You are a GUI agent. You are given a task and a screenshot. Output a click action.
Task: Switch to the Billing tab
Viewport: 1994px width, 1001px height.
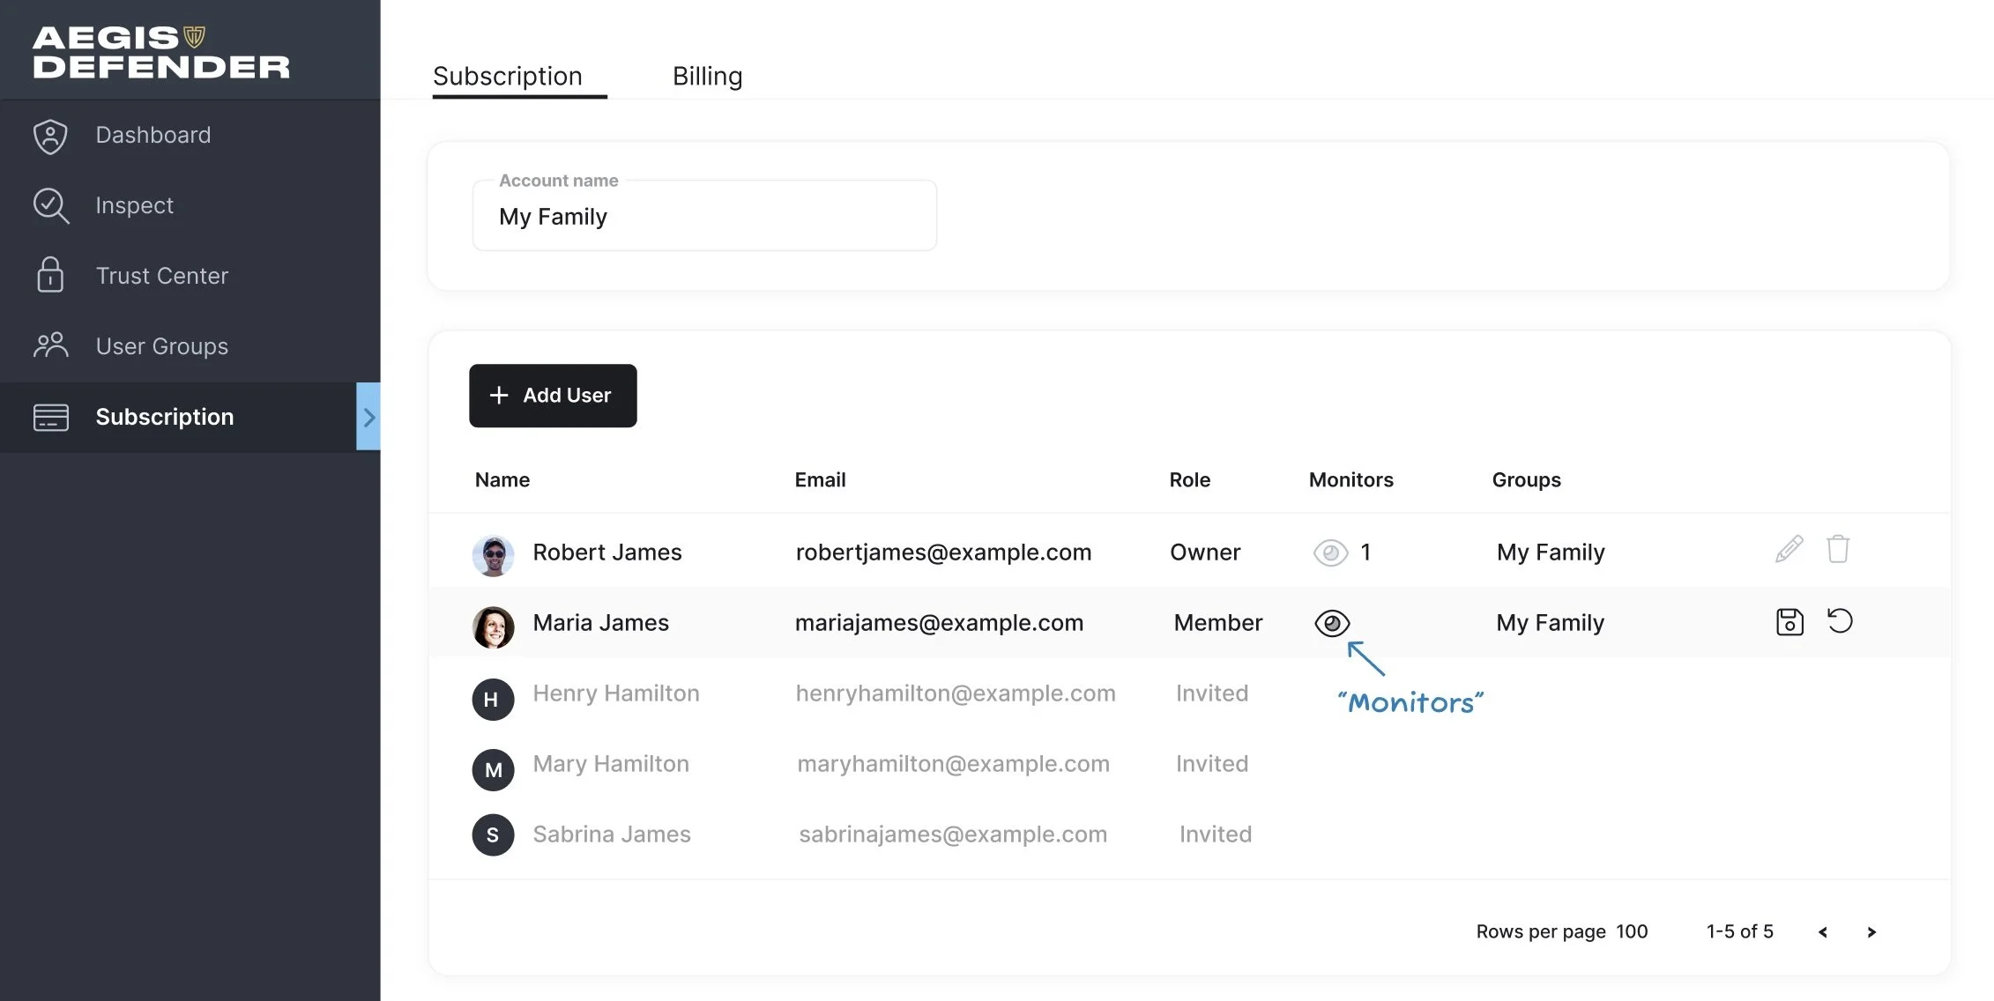tap(707, 76)
